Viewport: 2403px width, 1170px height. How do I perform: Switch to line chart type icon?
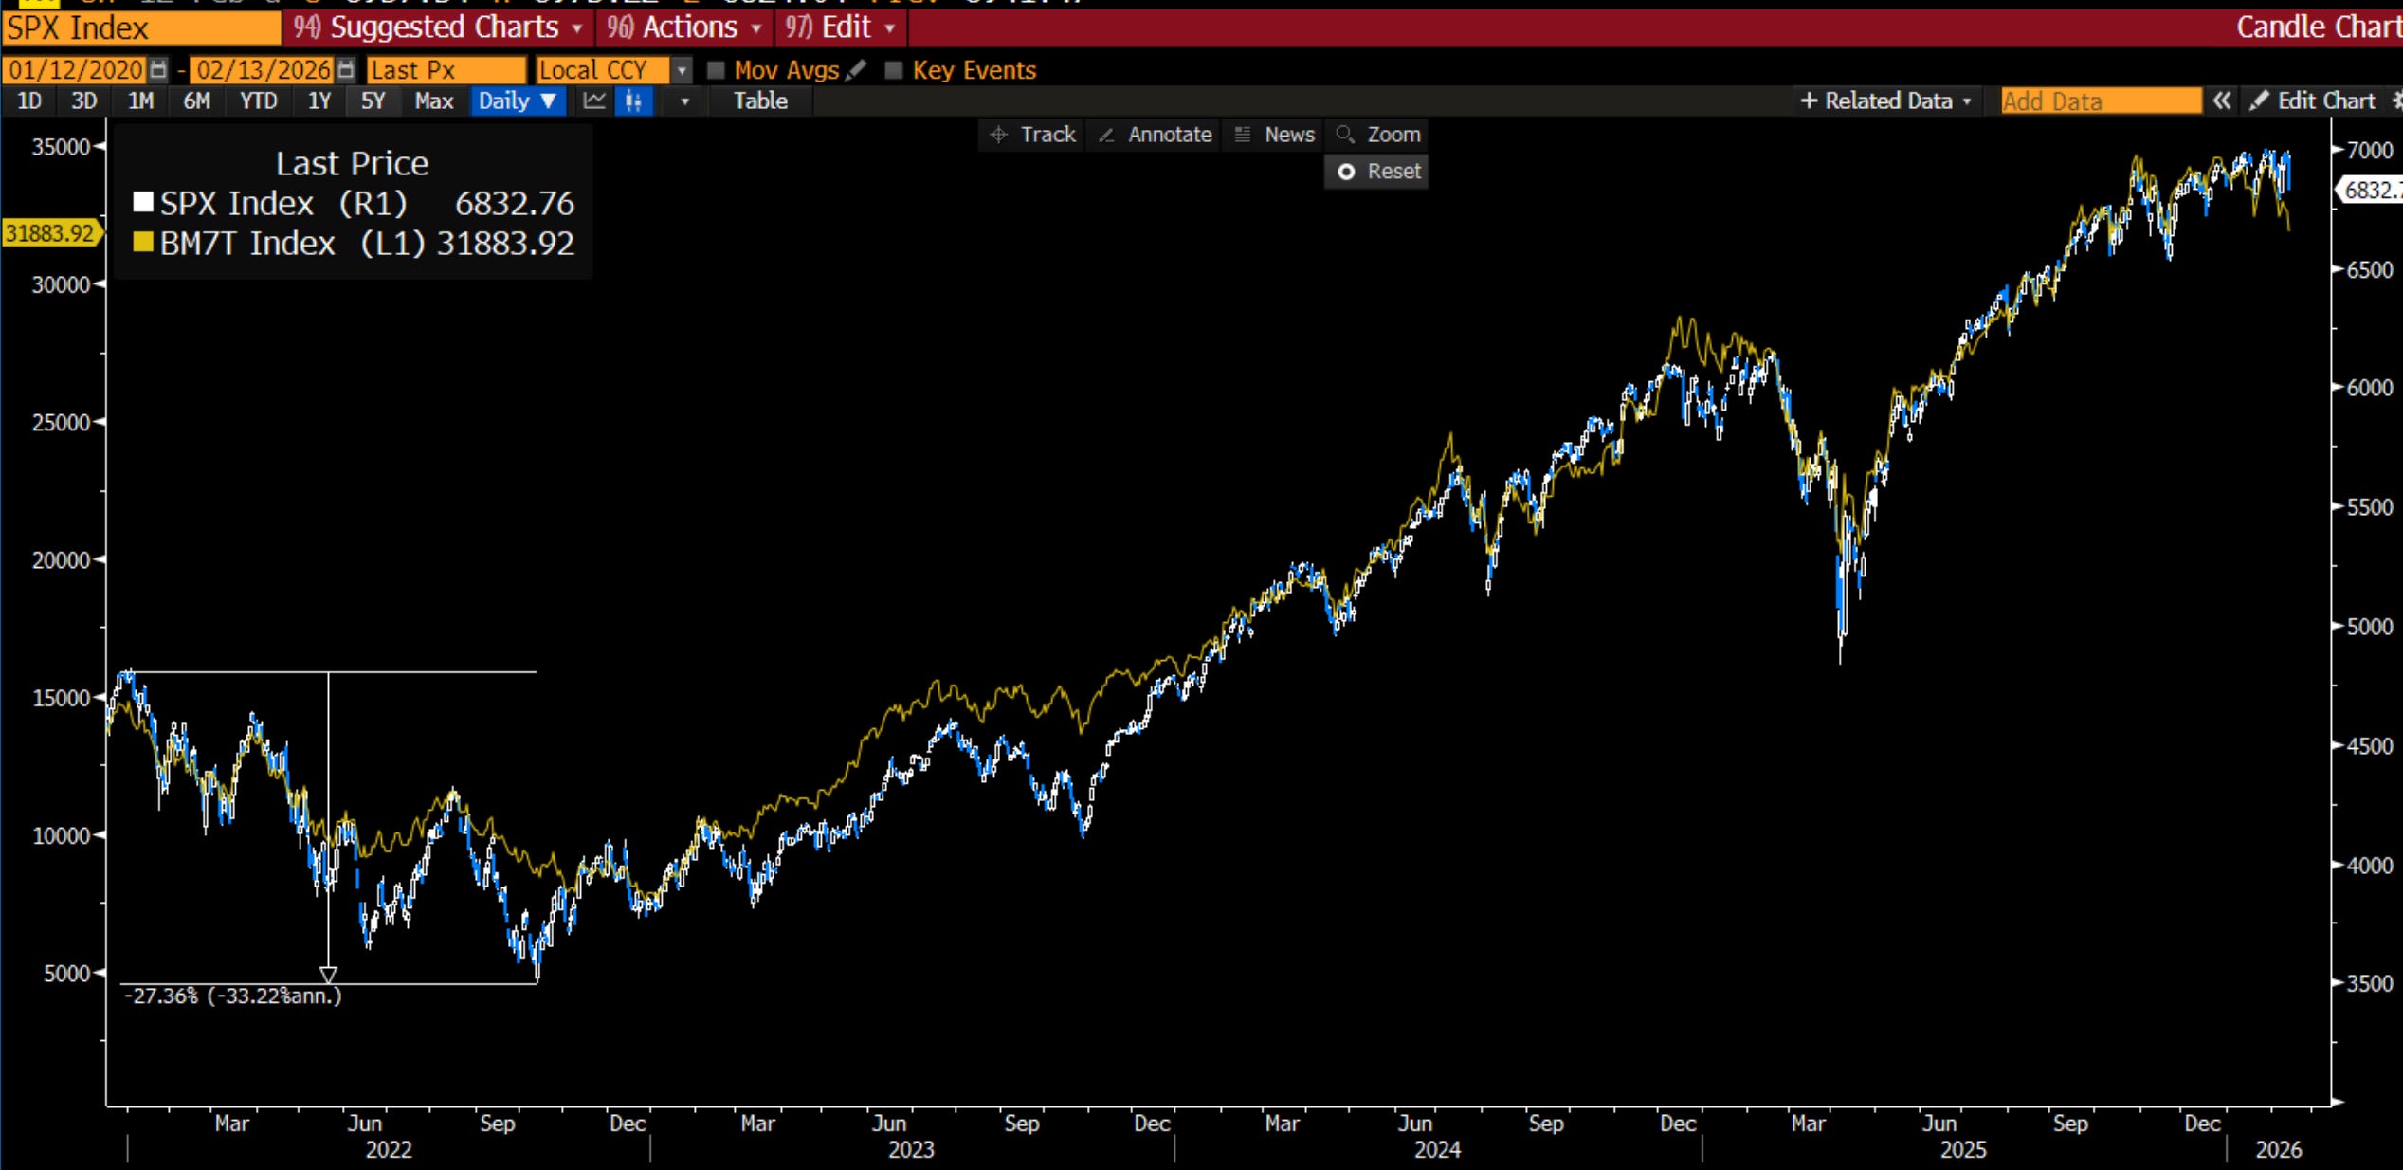point(594,101)
